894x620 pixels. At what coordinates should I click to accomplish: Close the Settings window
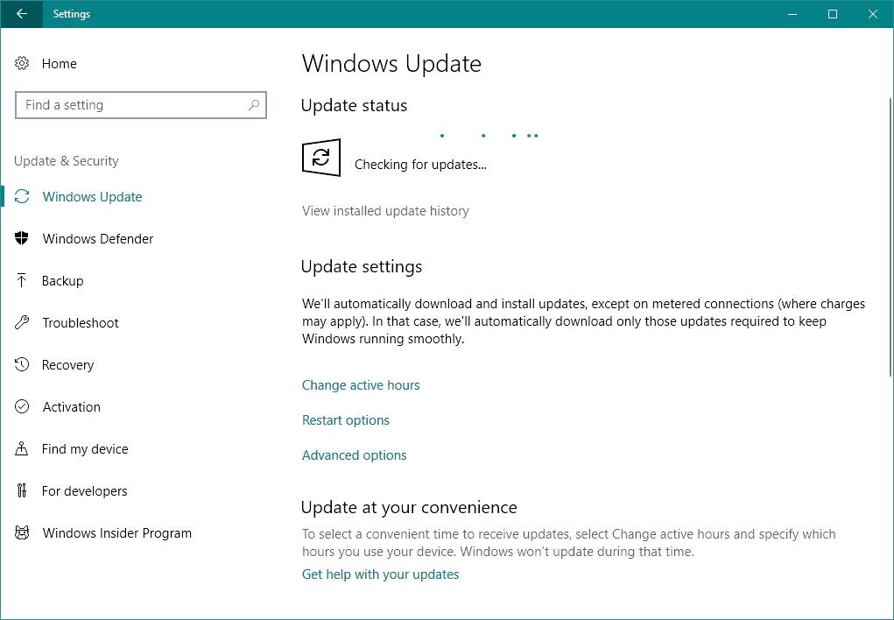click(x=873, y=14)
